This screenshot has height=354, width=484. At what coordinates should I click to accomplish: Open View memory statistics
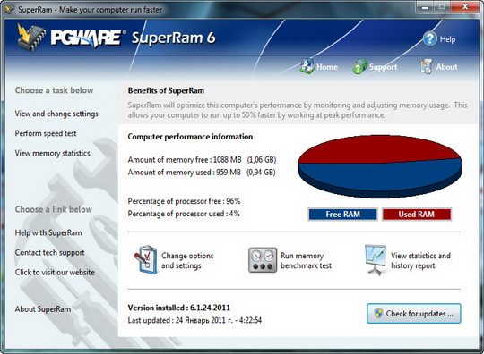(53, 153)
